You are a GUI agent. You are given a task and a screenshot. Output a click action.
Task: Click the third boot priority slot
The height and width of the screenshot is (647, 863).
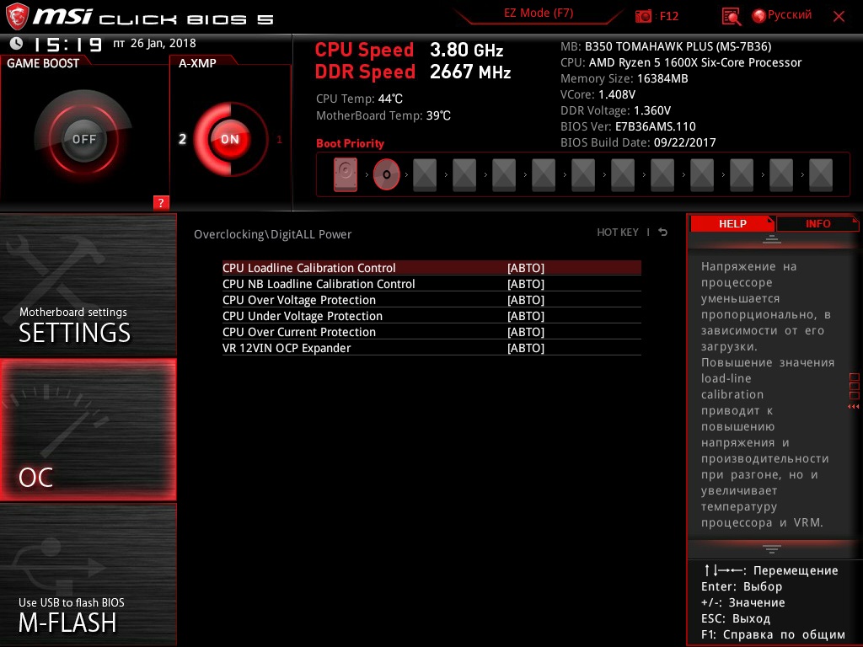tap(425, 175)
